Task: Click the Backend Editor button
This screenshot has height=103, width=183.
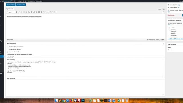Action: coord(11,5)
